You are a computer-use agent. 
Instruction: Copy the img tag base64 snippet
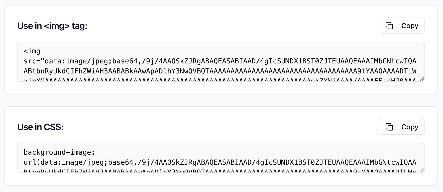point(402,26)
